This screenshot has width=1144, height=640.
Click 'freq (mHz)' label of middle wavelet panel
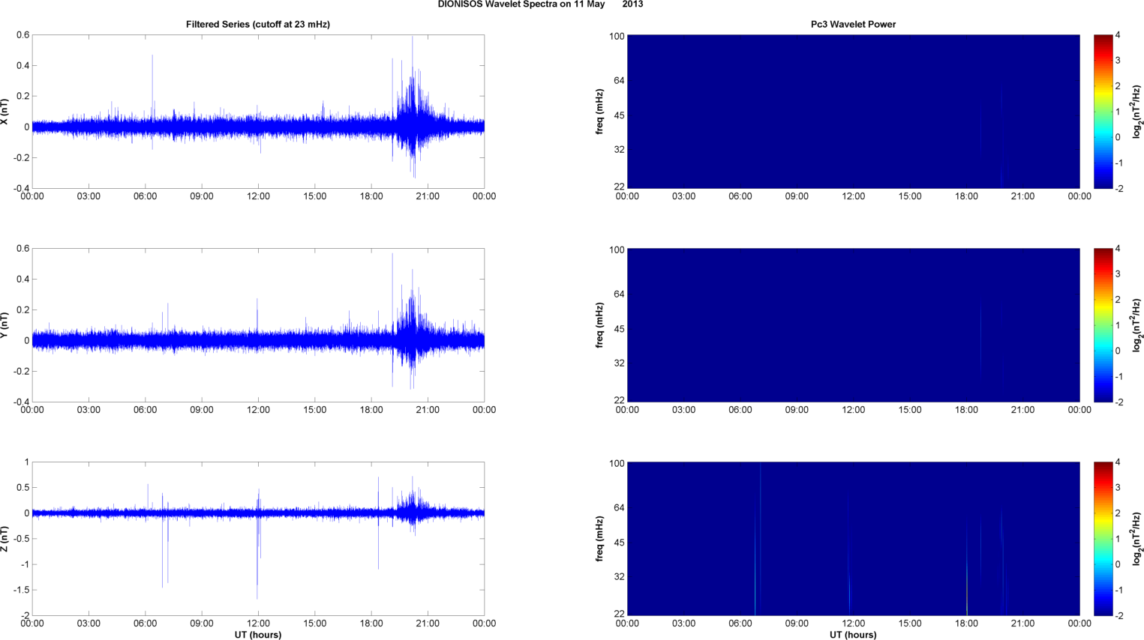point(600,325)
